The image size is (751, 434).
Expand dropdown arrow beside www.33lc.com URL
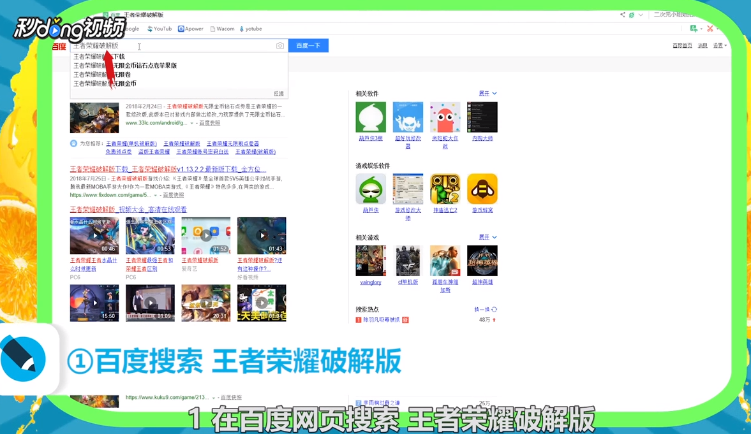pyautogui.click(x=192, y=124)
